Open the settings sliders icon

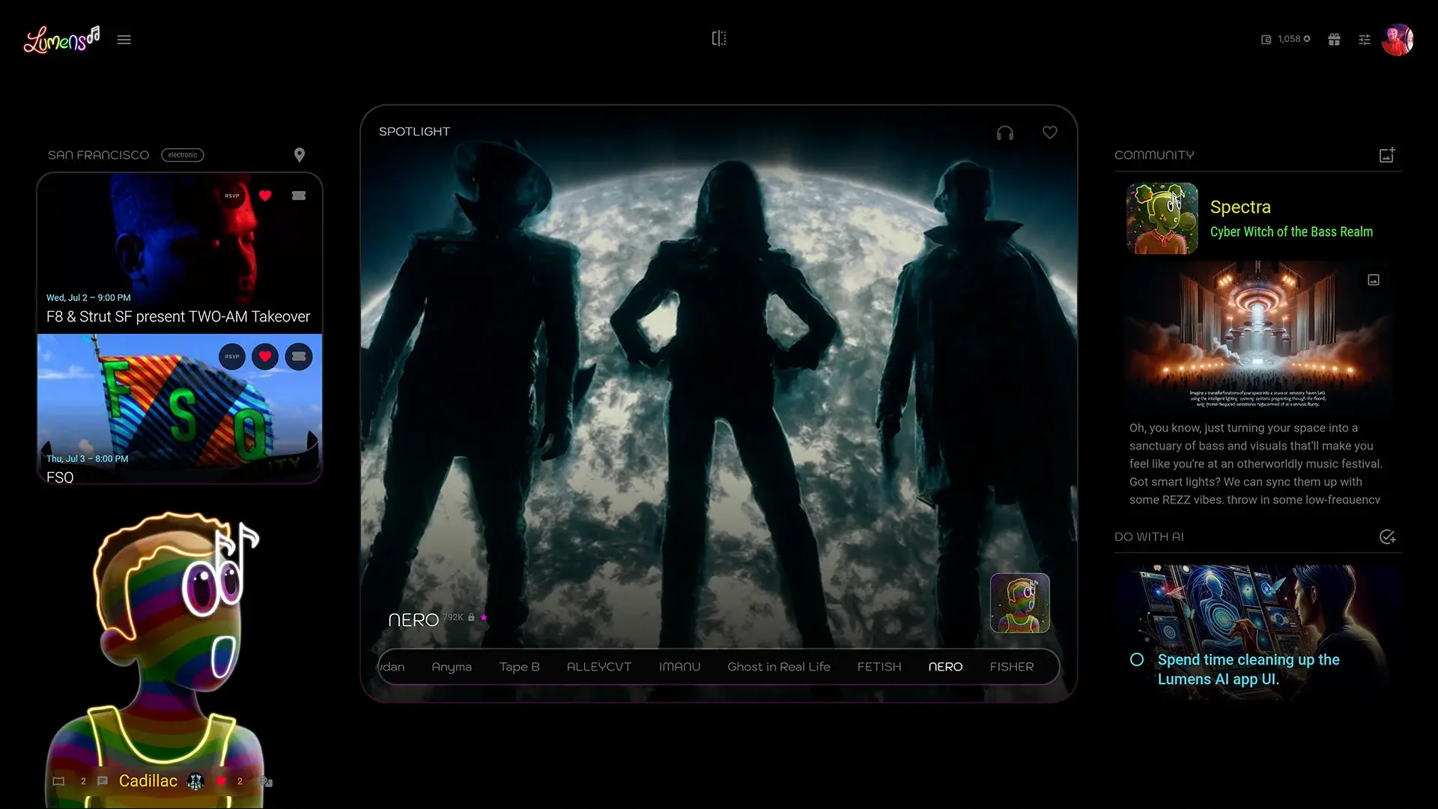[1364, 40]
